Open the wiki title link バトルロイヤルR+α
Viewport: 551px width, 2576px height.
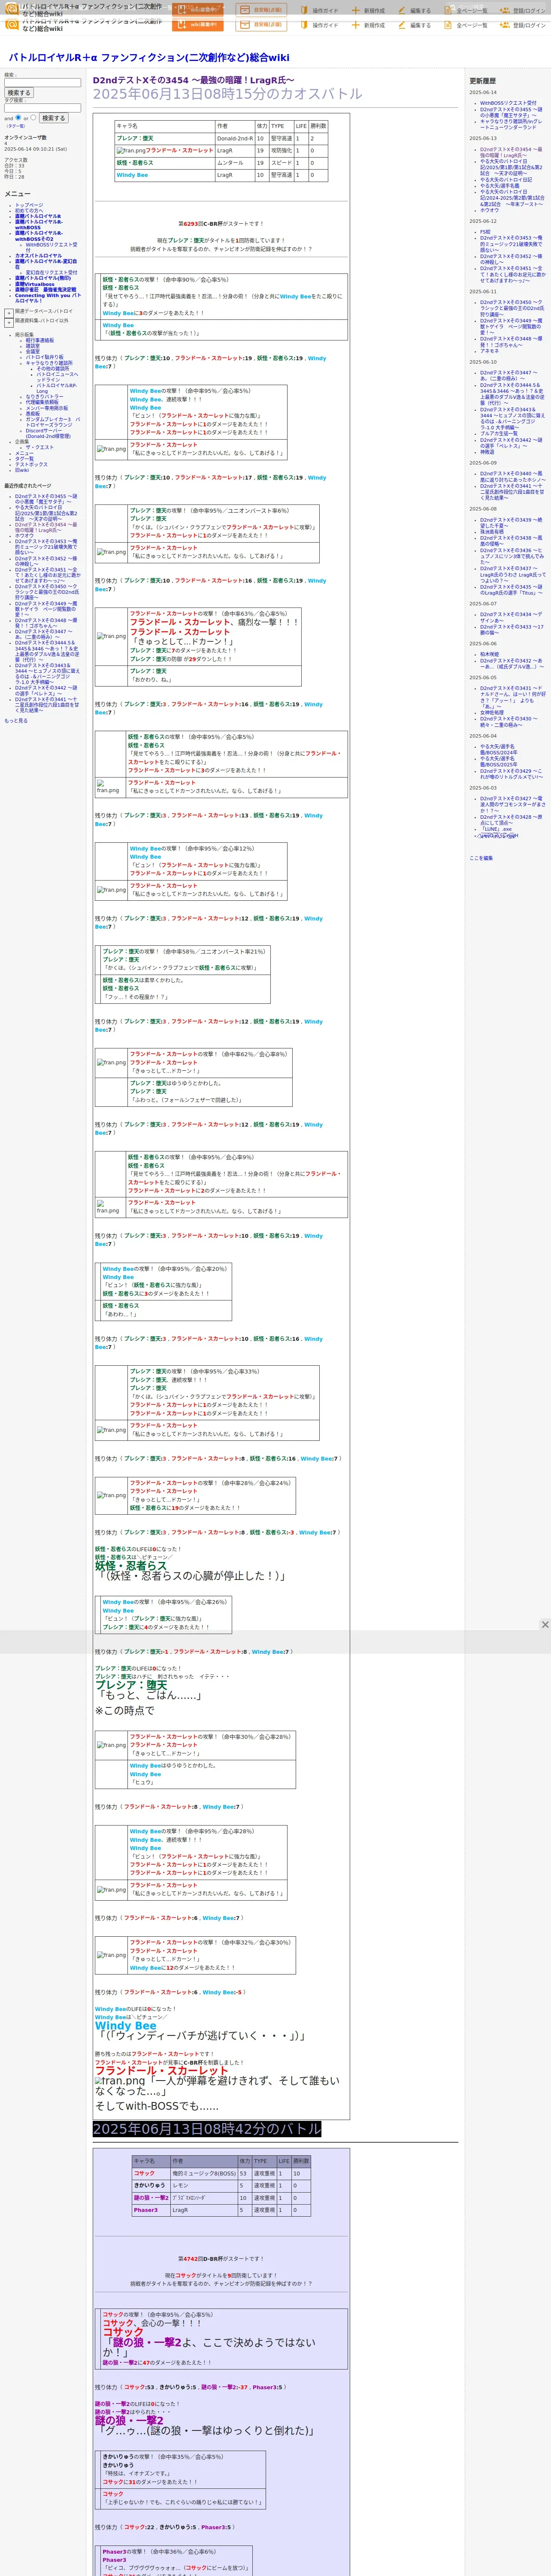pyautogui.click(x=149, y=58)
